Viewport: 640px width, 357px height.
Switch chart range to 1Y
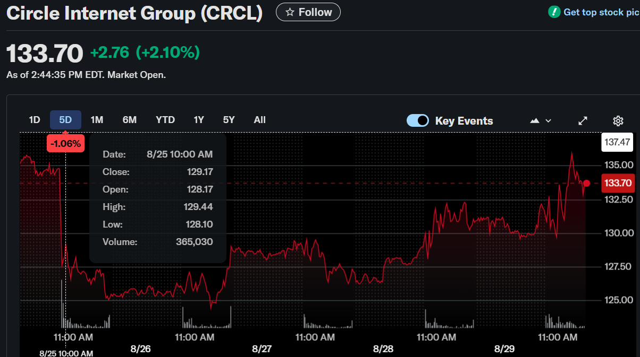[199, 120]
